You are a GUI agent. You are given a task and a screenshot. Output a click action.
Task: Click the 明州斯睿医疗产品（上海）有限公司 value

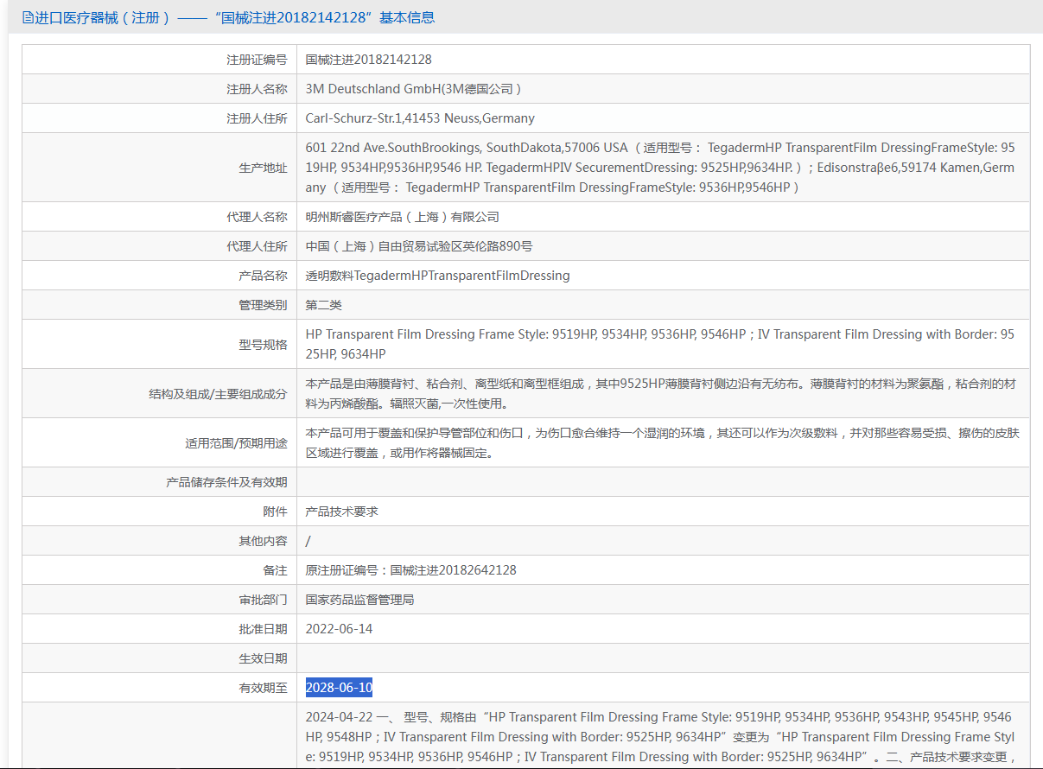coord(403,217)
